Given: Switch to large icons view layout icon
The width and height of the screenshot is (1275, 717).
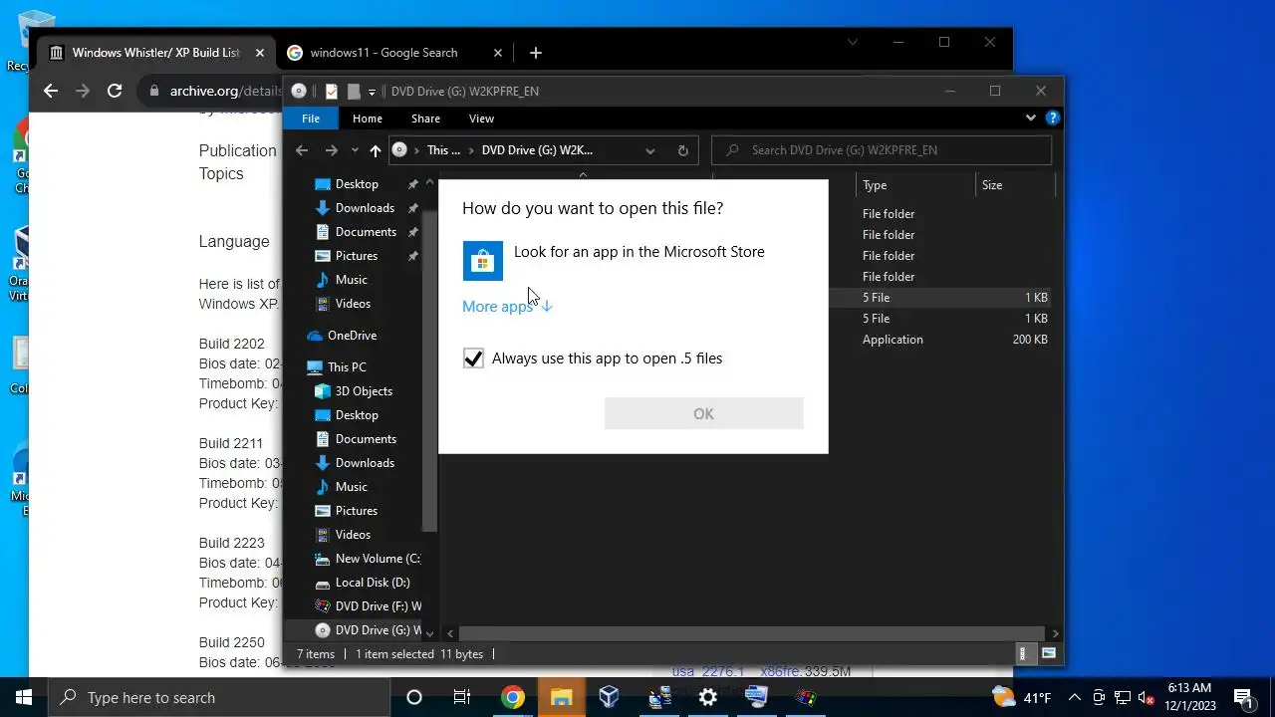Looking at the screenshot, I should point(1048,654).
